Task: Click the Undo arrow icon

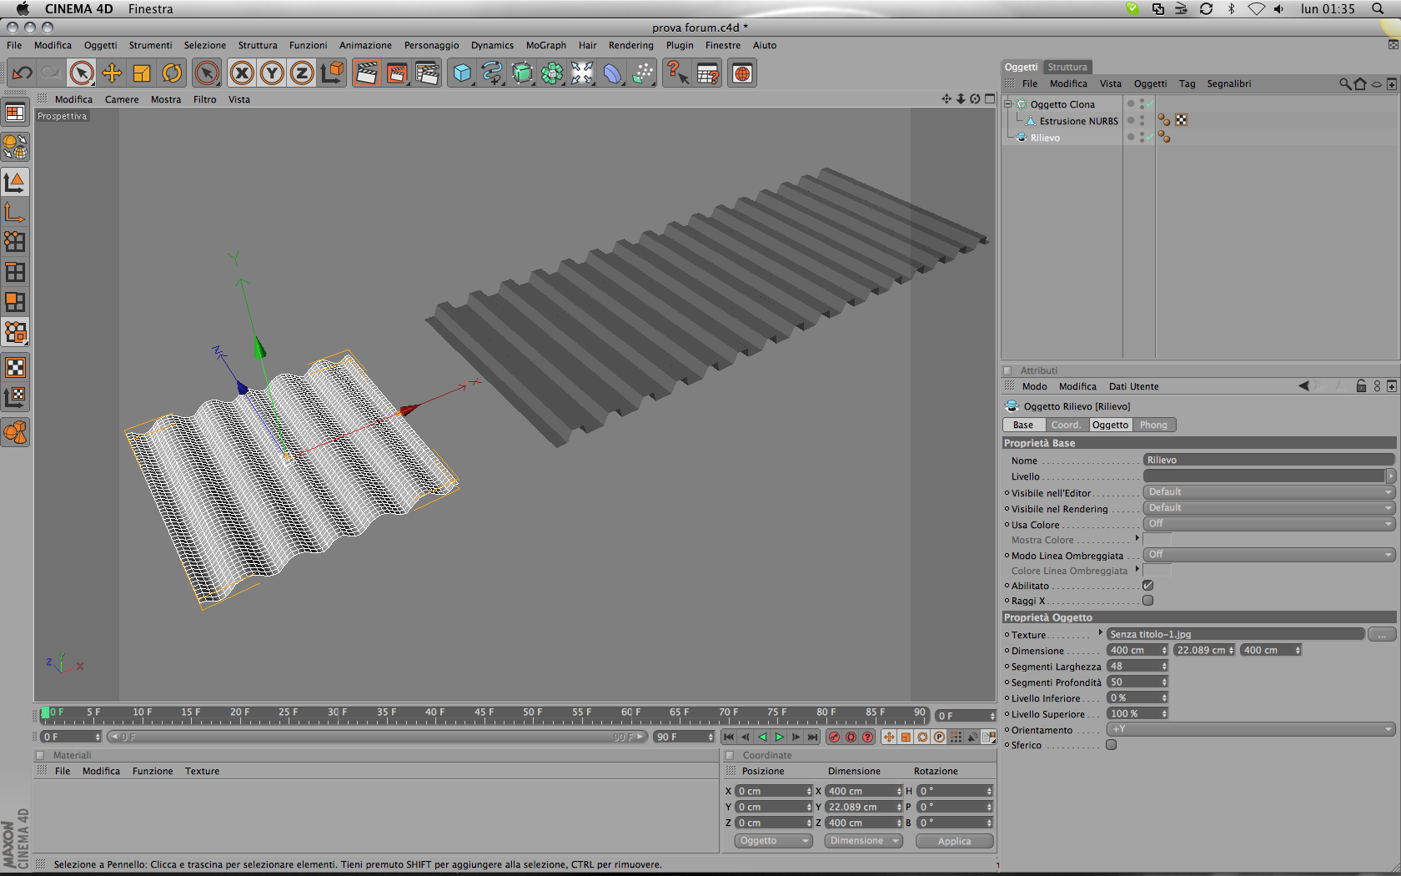Action: (x=22, y=73)
